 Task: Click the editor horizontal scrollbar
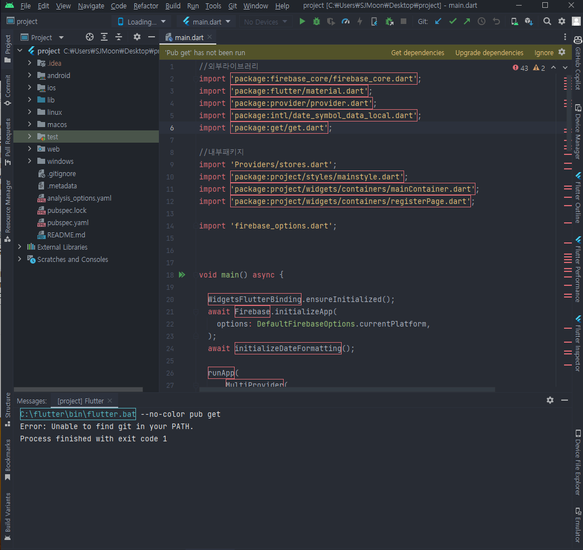pos(347,390)
